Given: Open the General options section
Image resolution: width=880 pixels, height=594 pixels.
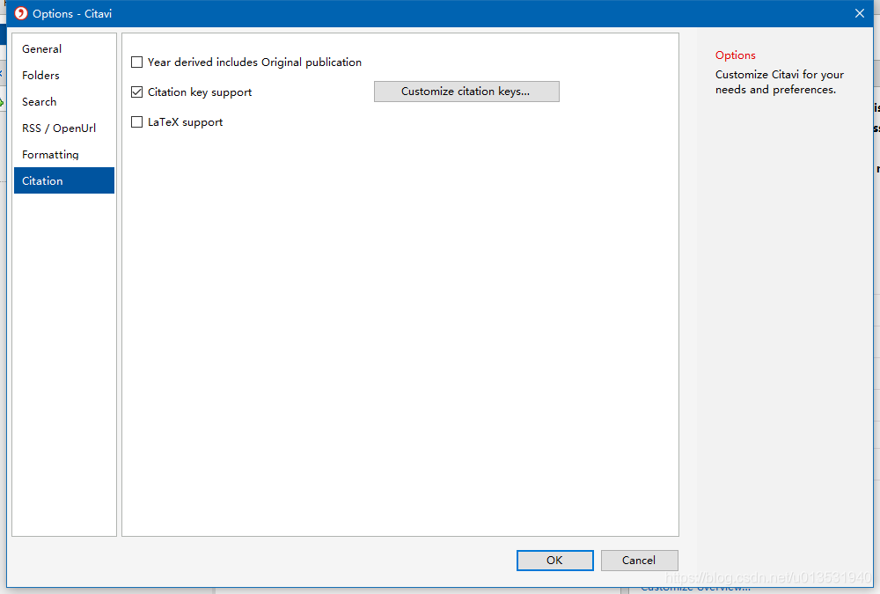Looking at the screenshot, I should [64, 49].
